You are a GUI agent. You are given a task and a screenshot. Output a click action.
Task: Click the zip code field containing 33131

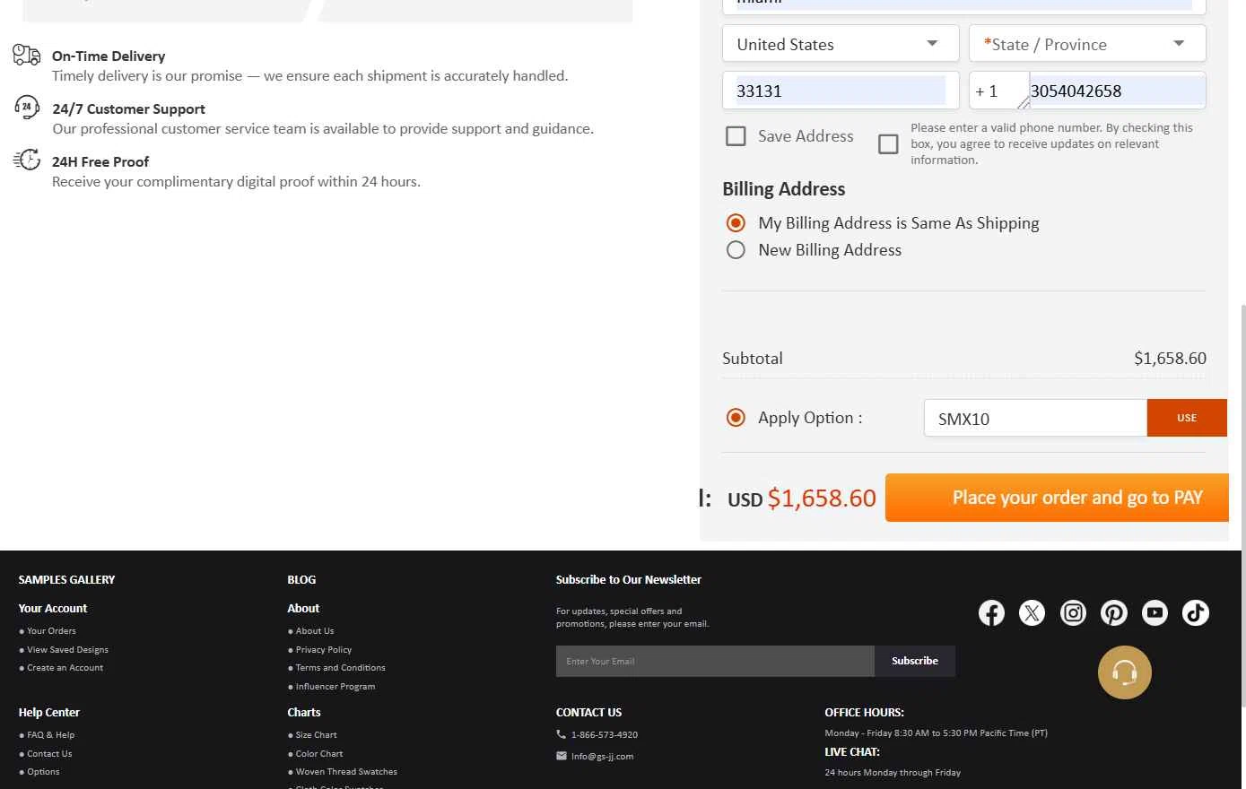841,91
